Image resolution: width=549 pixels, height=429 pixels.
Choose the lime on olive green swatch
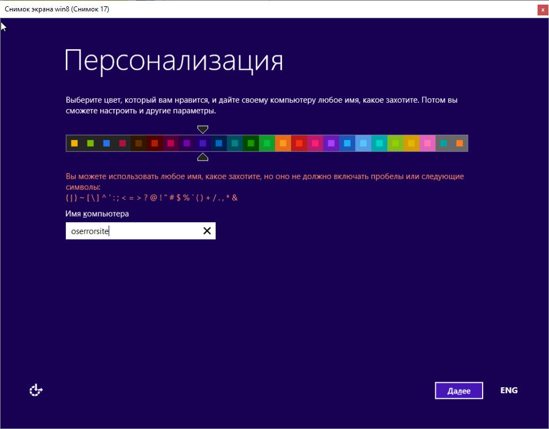[395, 143]
